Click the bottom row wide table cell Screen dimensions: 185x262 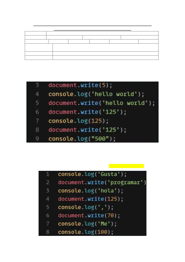[105, 58]
